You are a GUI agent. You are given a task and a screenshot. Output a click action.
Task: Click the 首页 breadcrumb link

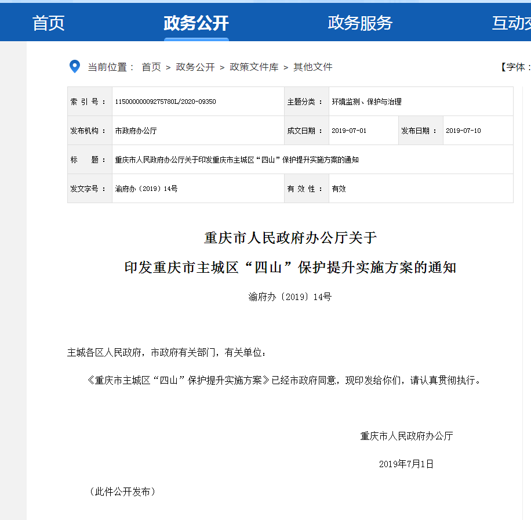pyautogui.click(x=151, y=67)
